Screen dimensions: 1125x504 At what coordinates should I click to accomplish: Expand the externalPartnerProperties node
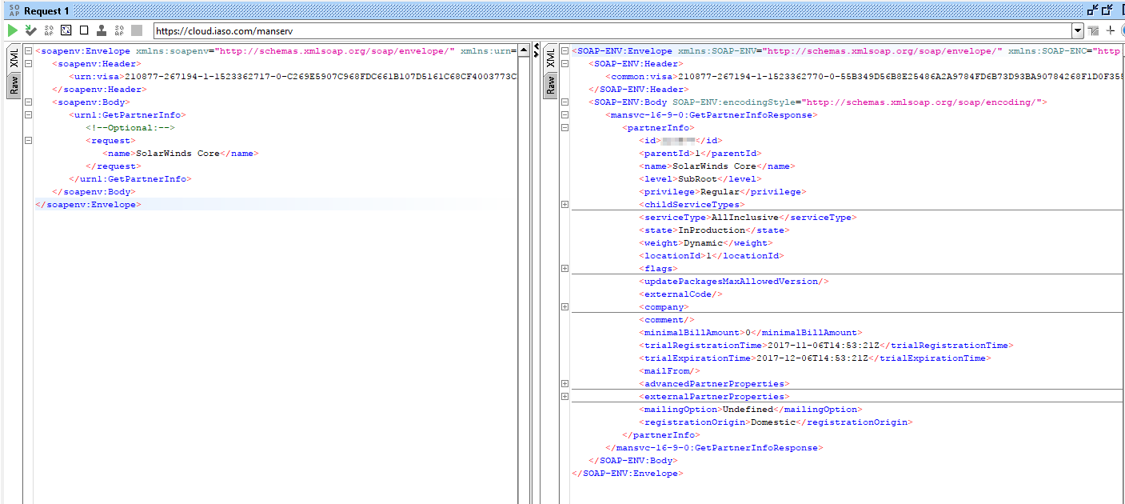tap(564, 396)
